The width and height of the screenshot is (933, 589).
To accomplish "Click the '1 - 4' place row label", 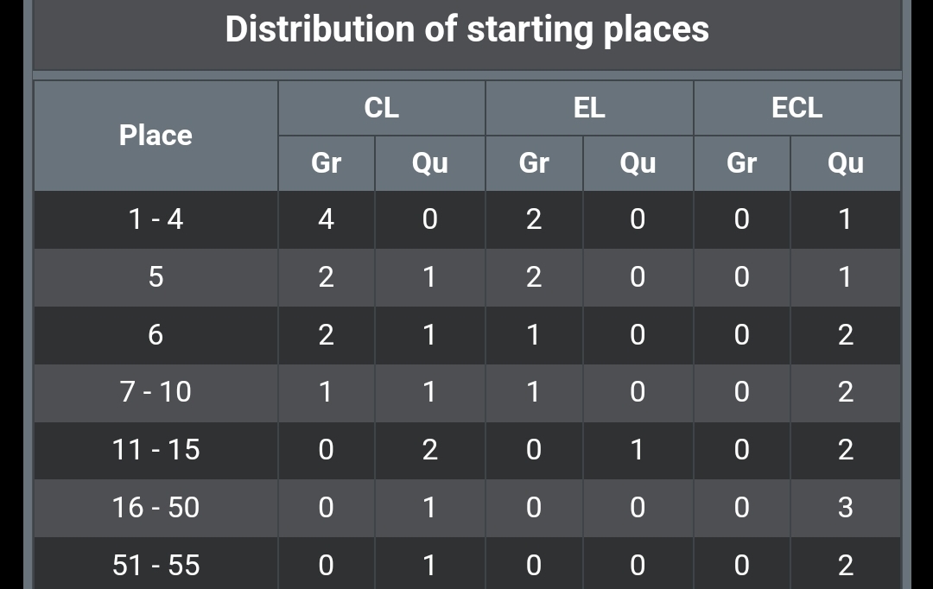I will (x=155, y=219).
